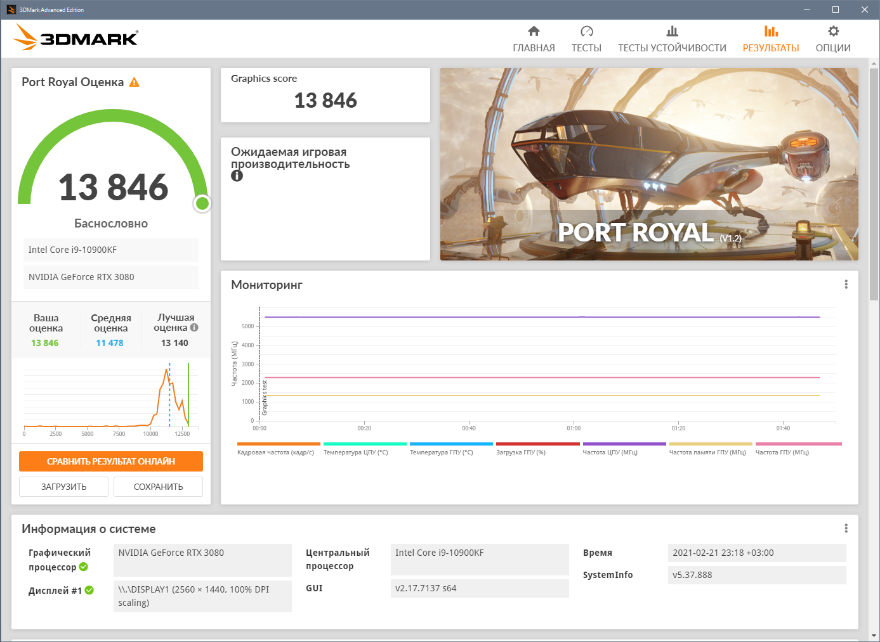
Task: Open the Информация о системе three-dot menu
Action: [x=846, y=529]
